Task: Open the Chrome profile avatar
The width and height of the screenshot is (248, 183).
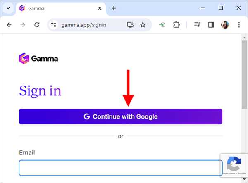Action: click(225, 25)
